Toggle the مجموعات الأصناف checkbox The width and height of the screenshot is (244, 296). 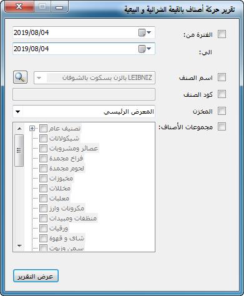pyautogui.click(x=222, y=126)
